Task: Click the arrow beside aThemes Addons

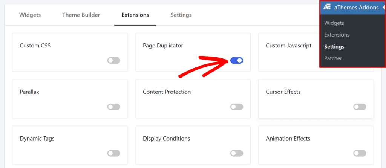Action: coord(383,8)
